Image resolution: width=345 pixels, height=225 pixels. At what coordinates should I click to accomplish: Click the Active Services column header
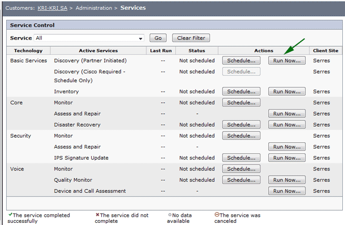98,51
